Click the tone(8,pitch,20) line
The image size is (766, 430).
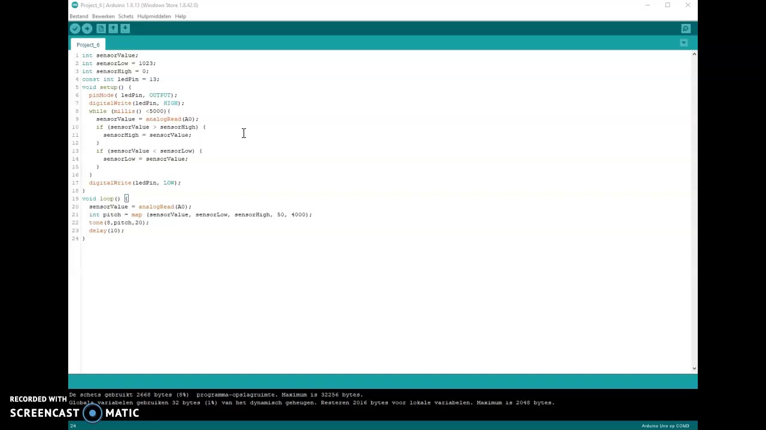pyautogui.click(x=118, y=223)
